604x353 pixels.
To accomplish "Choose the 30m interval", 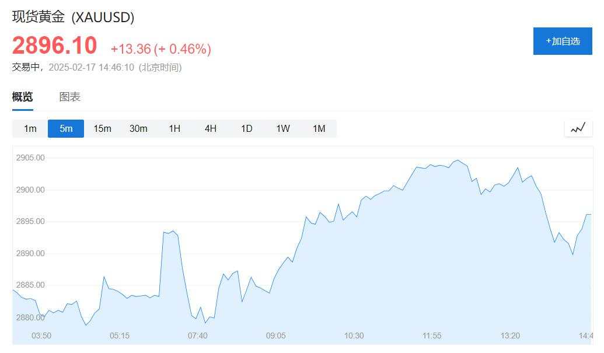I will tap(138, 128).
